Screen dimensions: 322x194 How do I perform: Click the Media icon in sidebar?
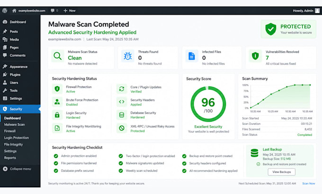(5, 39)
